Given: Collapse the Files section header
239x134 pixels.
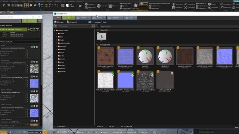Looking at the screenshot, I should 97,45.
